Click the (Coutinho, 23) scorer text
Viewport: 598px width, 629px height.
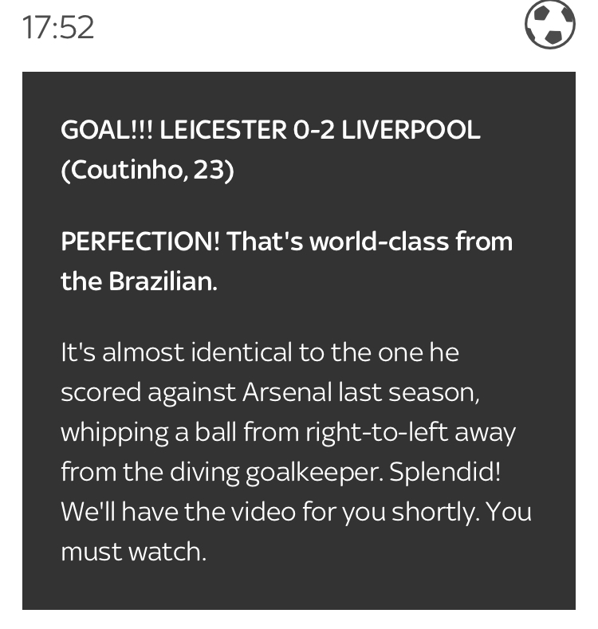148,170
